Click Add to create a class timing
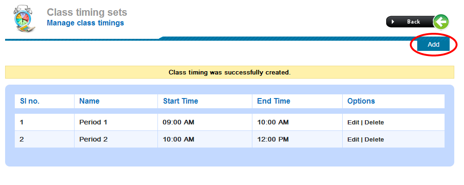Image resolution: width=464 pixels, height=185 pixels. [x=433, y=44]
